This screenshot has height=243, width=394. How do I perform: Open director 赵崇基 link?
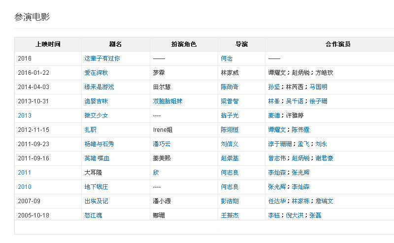coord(230,158)
